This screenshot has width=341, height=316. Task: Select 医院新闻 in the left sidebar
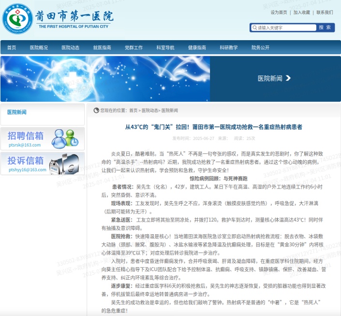17,112
